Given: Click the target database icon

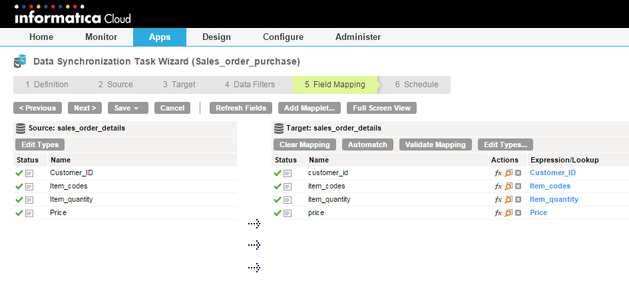Looking at the screenshot, I should pos(279,129).
